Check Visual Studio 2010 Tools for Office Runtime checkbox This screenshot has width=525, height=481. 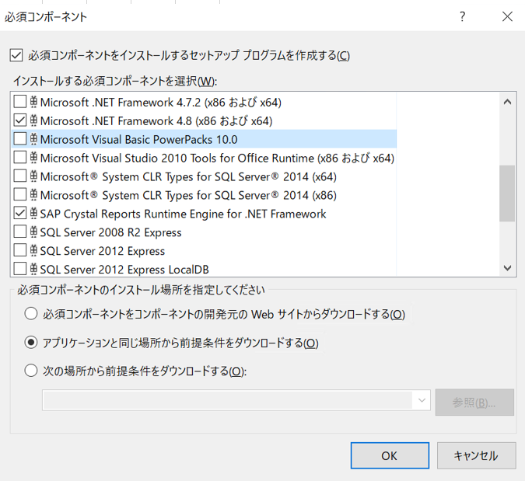[x=19, y=157]
